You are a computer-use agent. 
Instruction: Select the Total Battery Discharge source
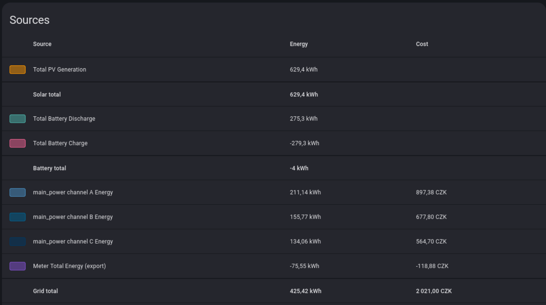pos(64,119)
